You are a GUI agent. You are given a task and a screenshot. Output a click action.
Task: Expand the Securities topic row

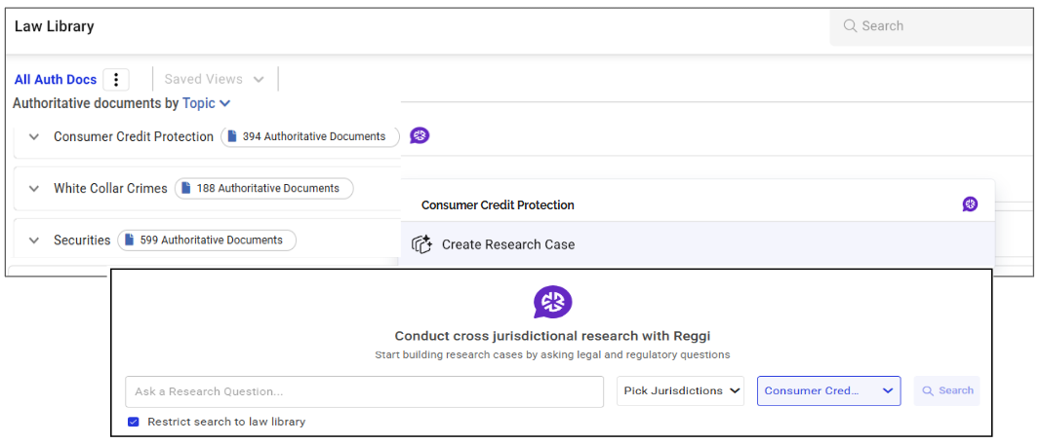pos(34,240)
